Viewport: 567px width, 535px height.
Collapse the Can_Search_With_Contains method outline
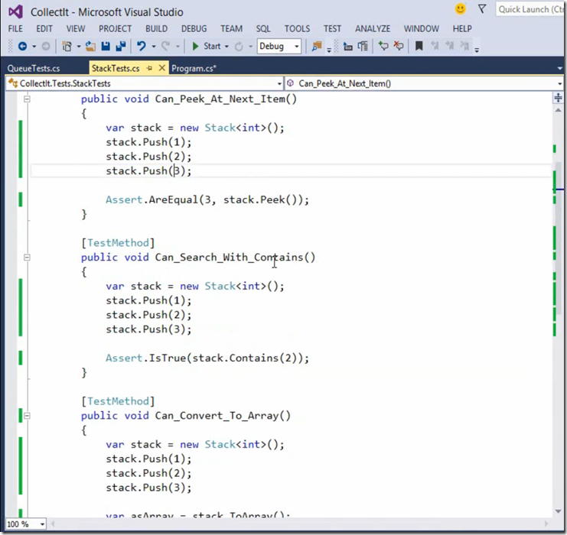pos(27,258)
